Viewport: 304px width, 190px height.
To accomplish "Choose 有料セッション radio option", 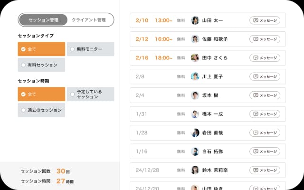I will pyautogui.click(x=41, y=65).
